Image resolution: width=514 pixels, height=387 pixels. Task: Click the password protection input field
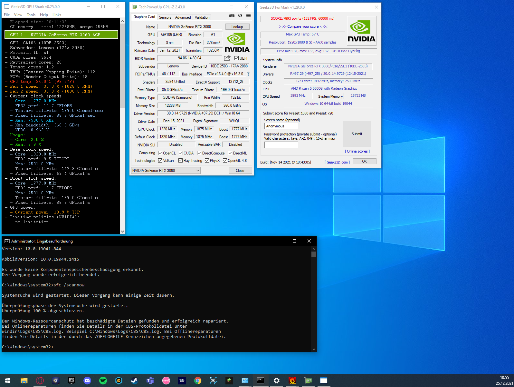click(281, 145)
